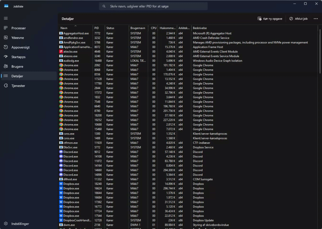Sort by the Status column header

click(x=117, y=28)
